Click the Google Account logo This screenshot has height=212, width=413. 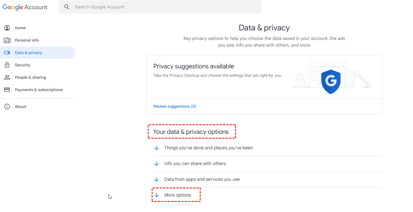[x=25, y=7]
